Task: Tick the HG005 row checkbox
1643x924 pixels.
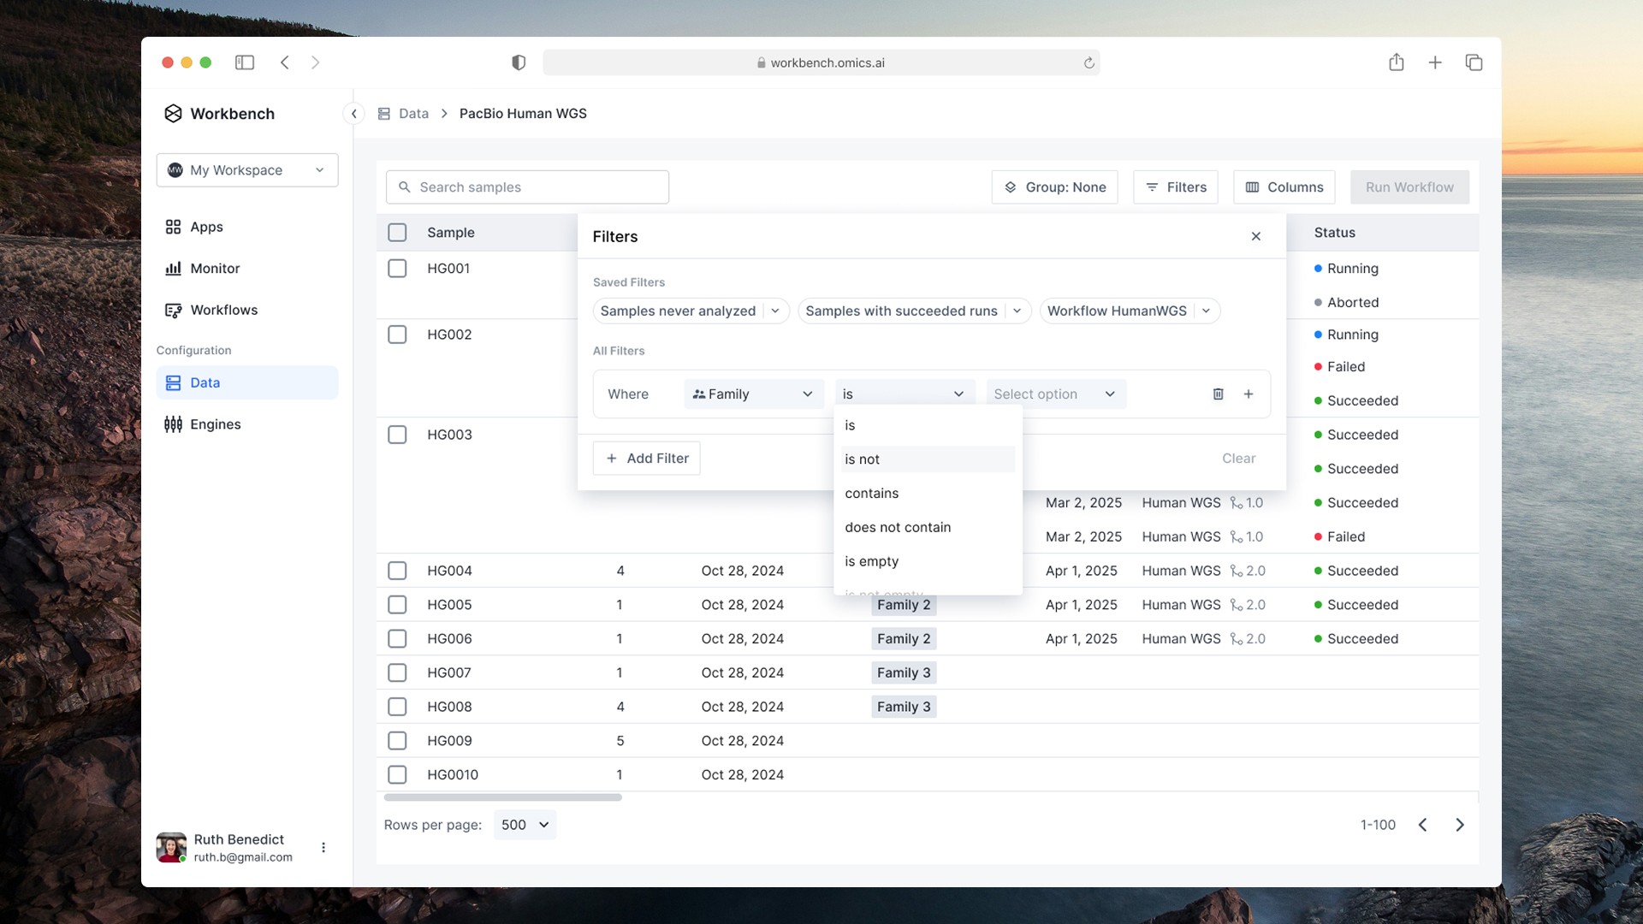Action: (397, 605)
